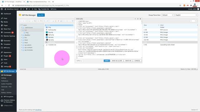Open Templates in the sidebar

point(7,44)
